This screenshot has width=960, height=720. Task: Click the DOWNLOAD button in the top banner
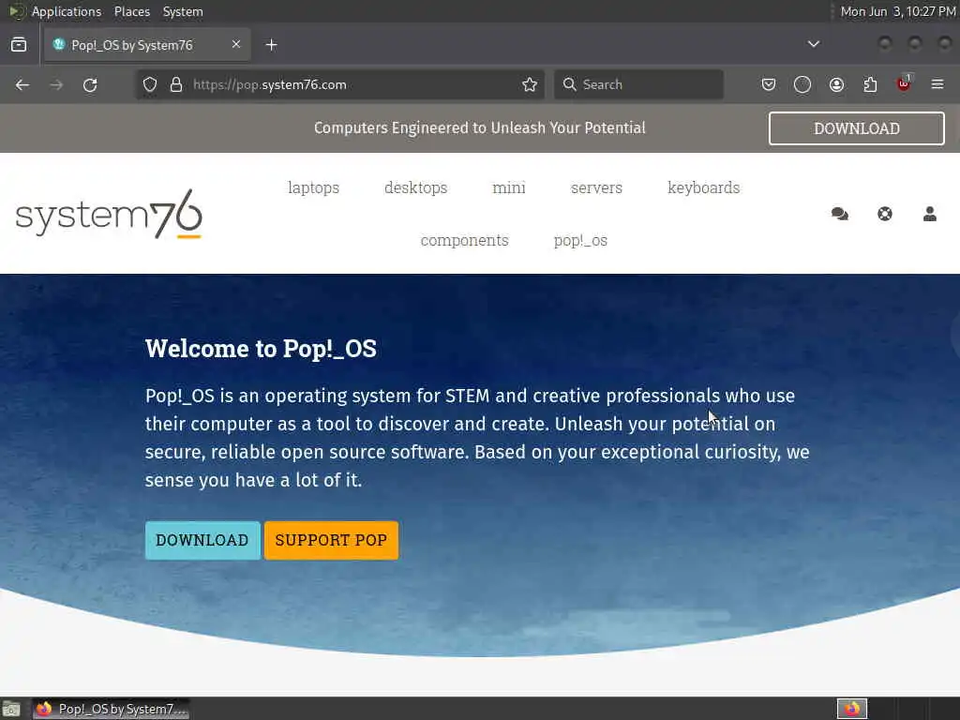tap(857, 128)
